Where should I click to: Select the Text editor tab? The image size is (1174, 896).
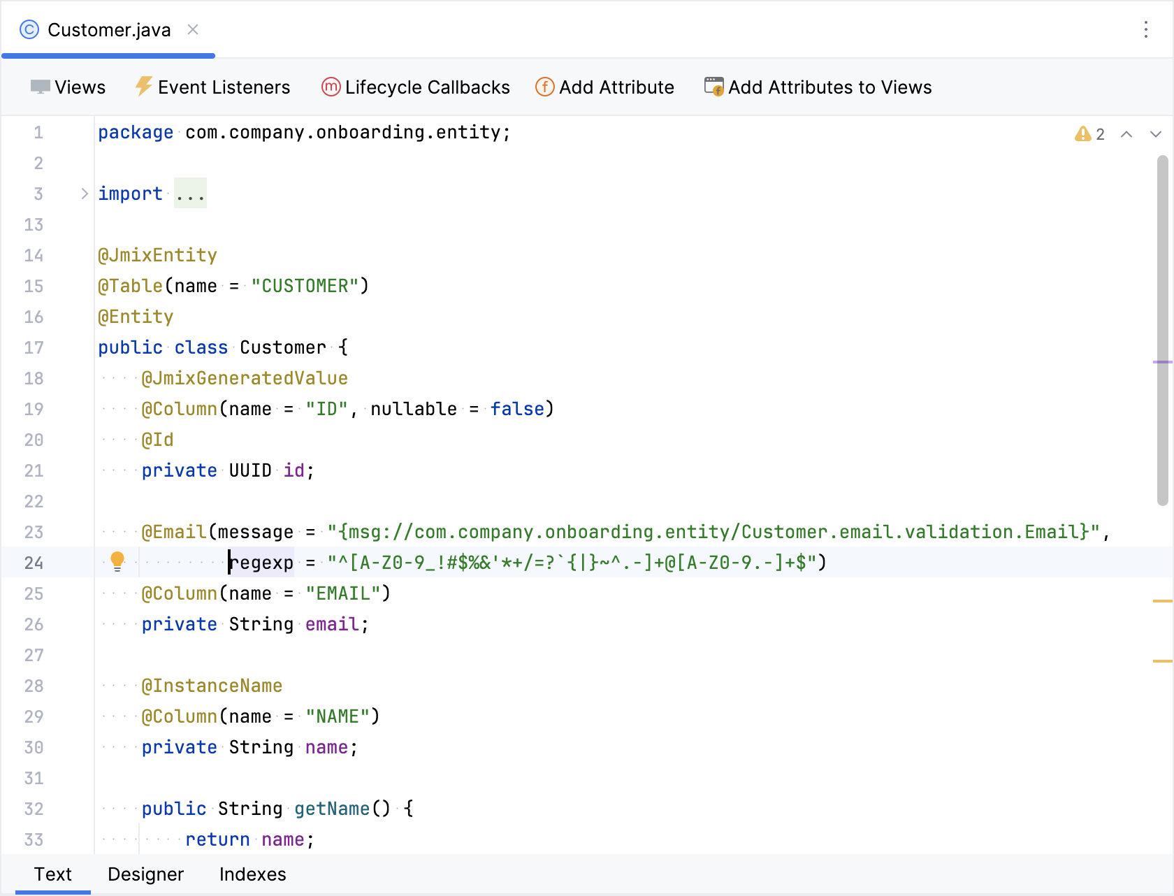click(x=53, y=874)
